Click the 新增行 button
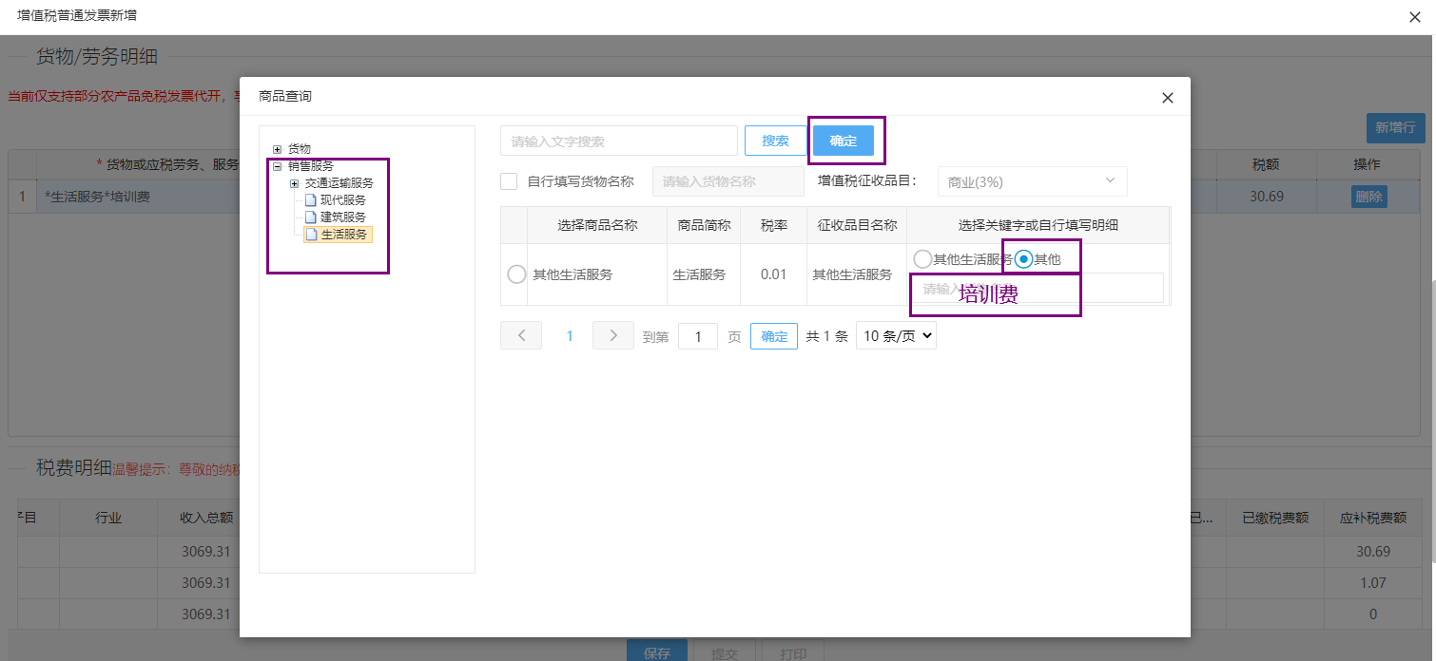Viewport: 1436px width, 661px height. (x=1395, y=128)
